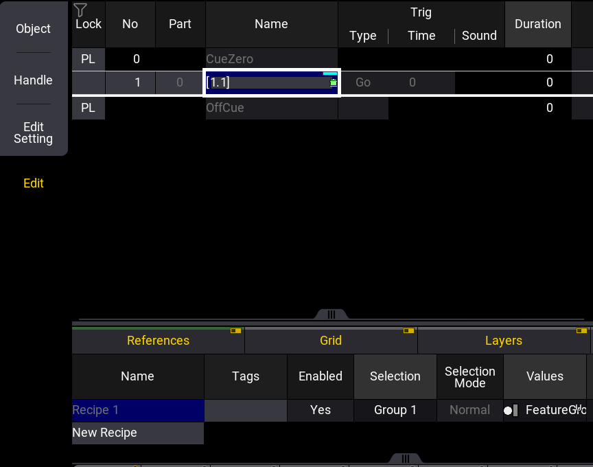593x467 pixels.
Task: Toggle Enabled value Yes for Recipe 1
Action: click(x=320, y=410)
